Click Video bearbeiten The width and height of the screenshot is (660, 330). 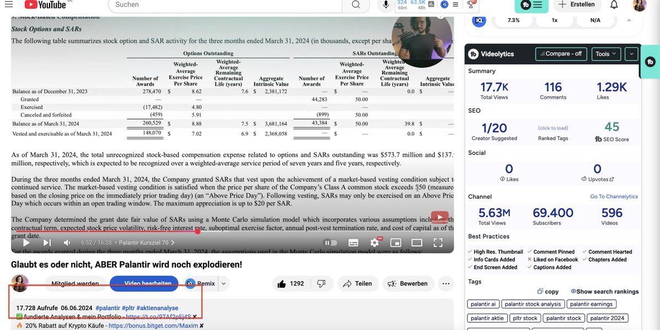(x=144, y=284)
